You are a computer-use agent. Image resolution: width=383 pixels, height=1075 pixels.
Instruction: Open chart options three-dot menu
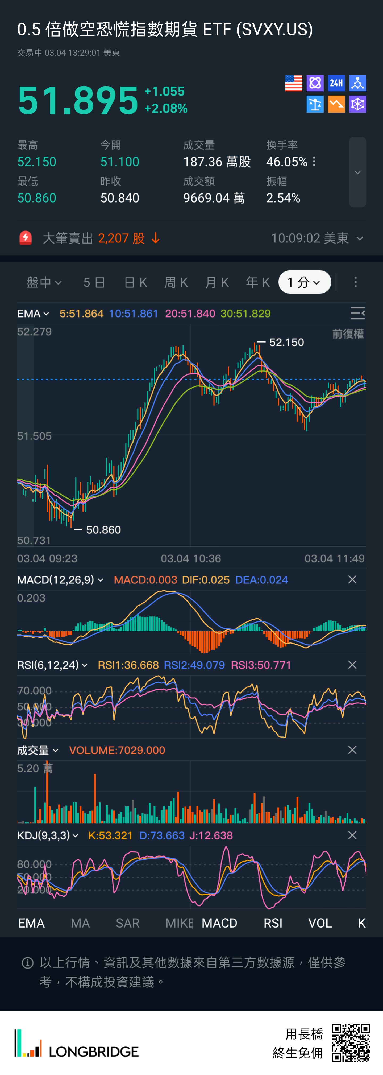pyautogui.click(x=355, y=282)
